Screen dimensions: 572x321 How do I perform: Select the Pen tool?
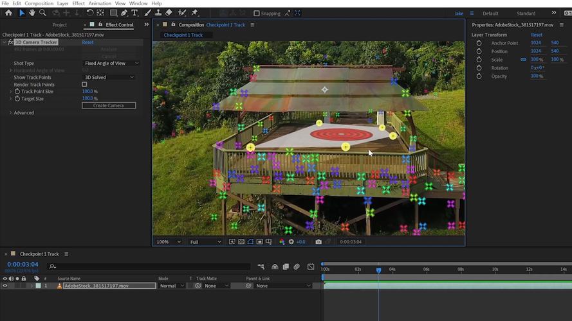(124, 13)
